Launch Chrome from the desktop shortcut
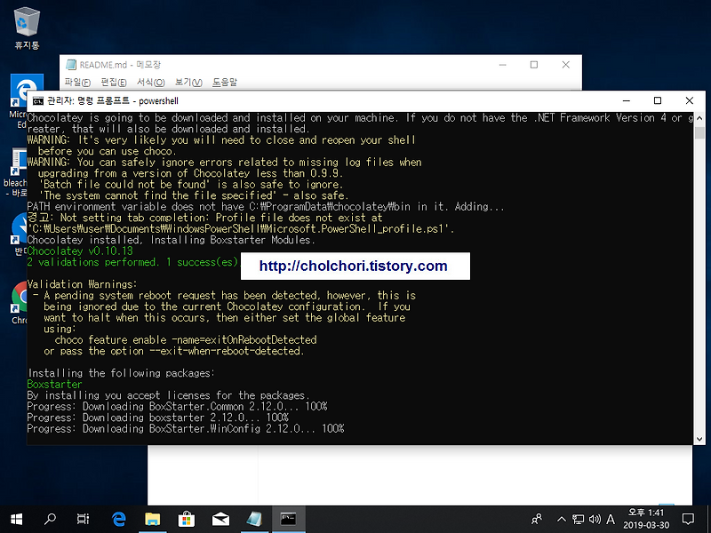 (20, 297)
